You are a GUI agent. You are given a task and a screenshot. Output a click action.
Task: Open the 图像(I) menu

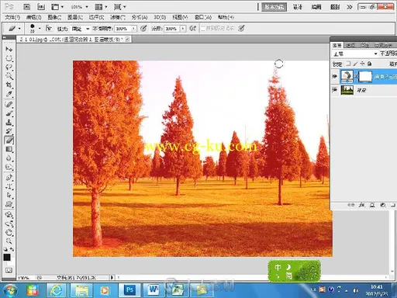coord(54,17)
